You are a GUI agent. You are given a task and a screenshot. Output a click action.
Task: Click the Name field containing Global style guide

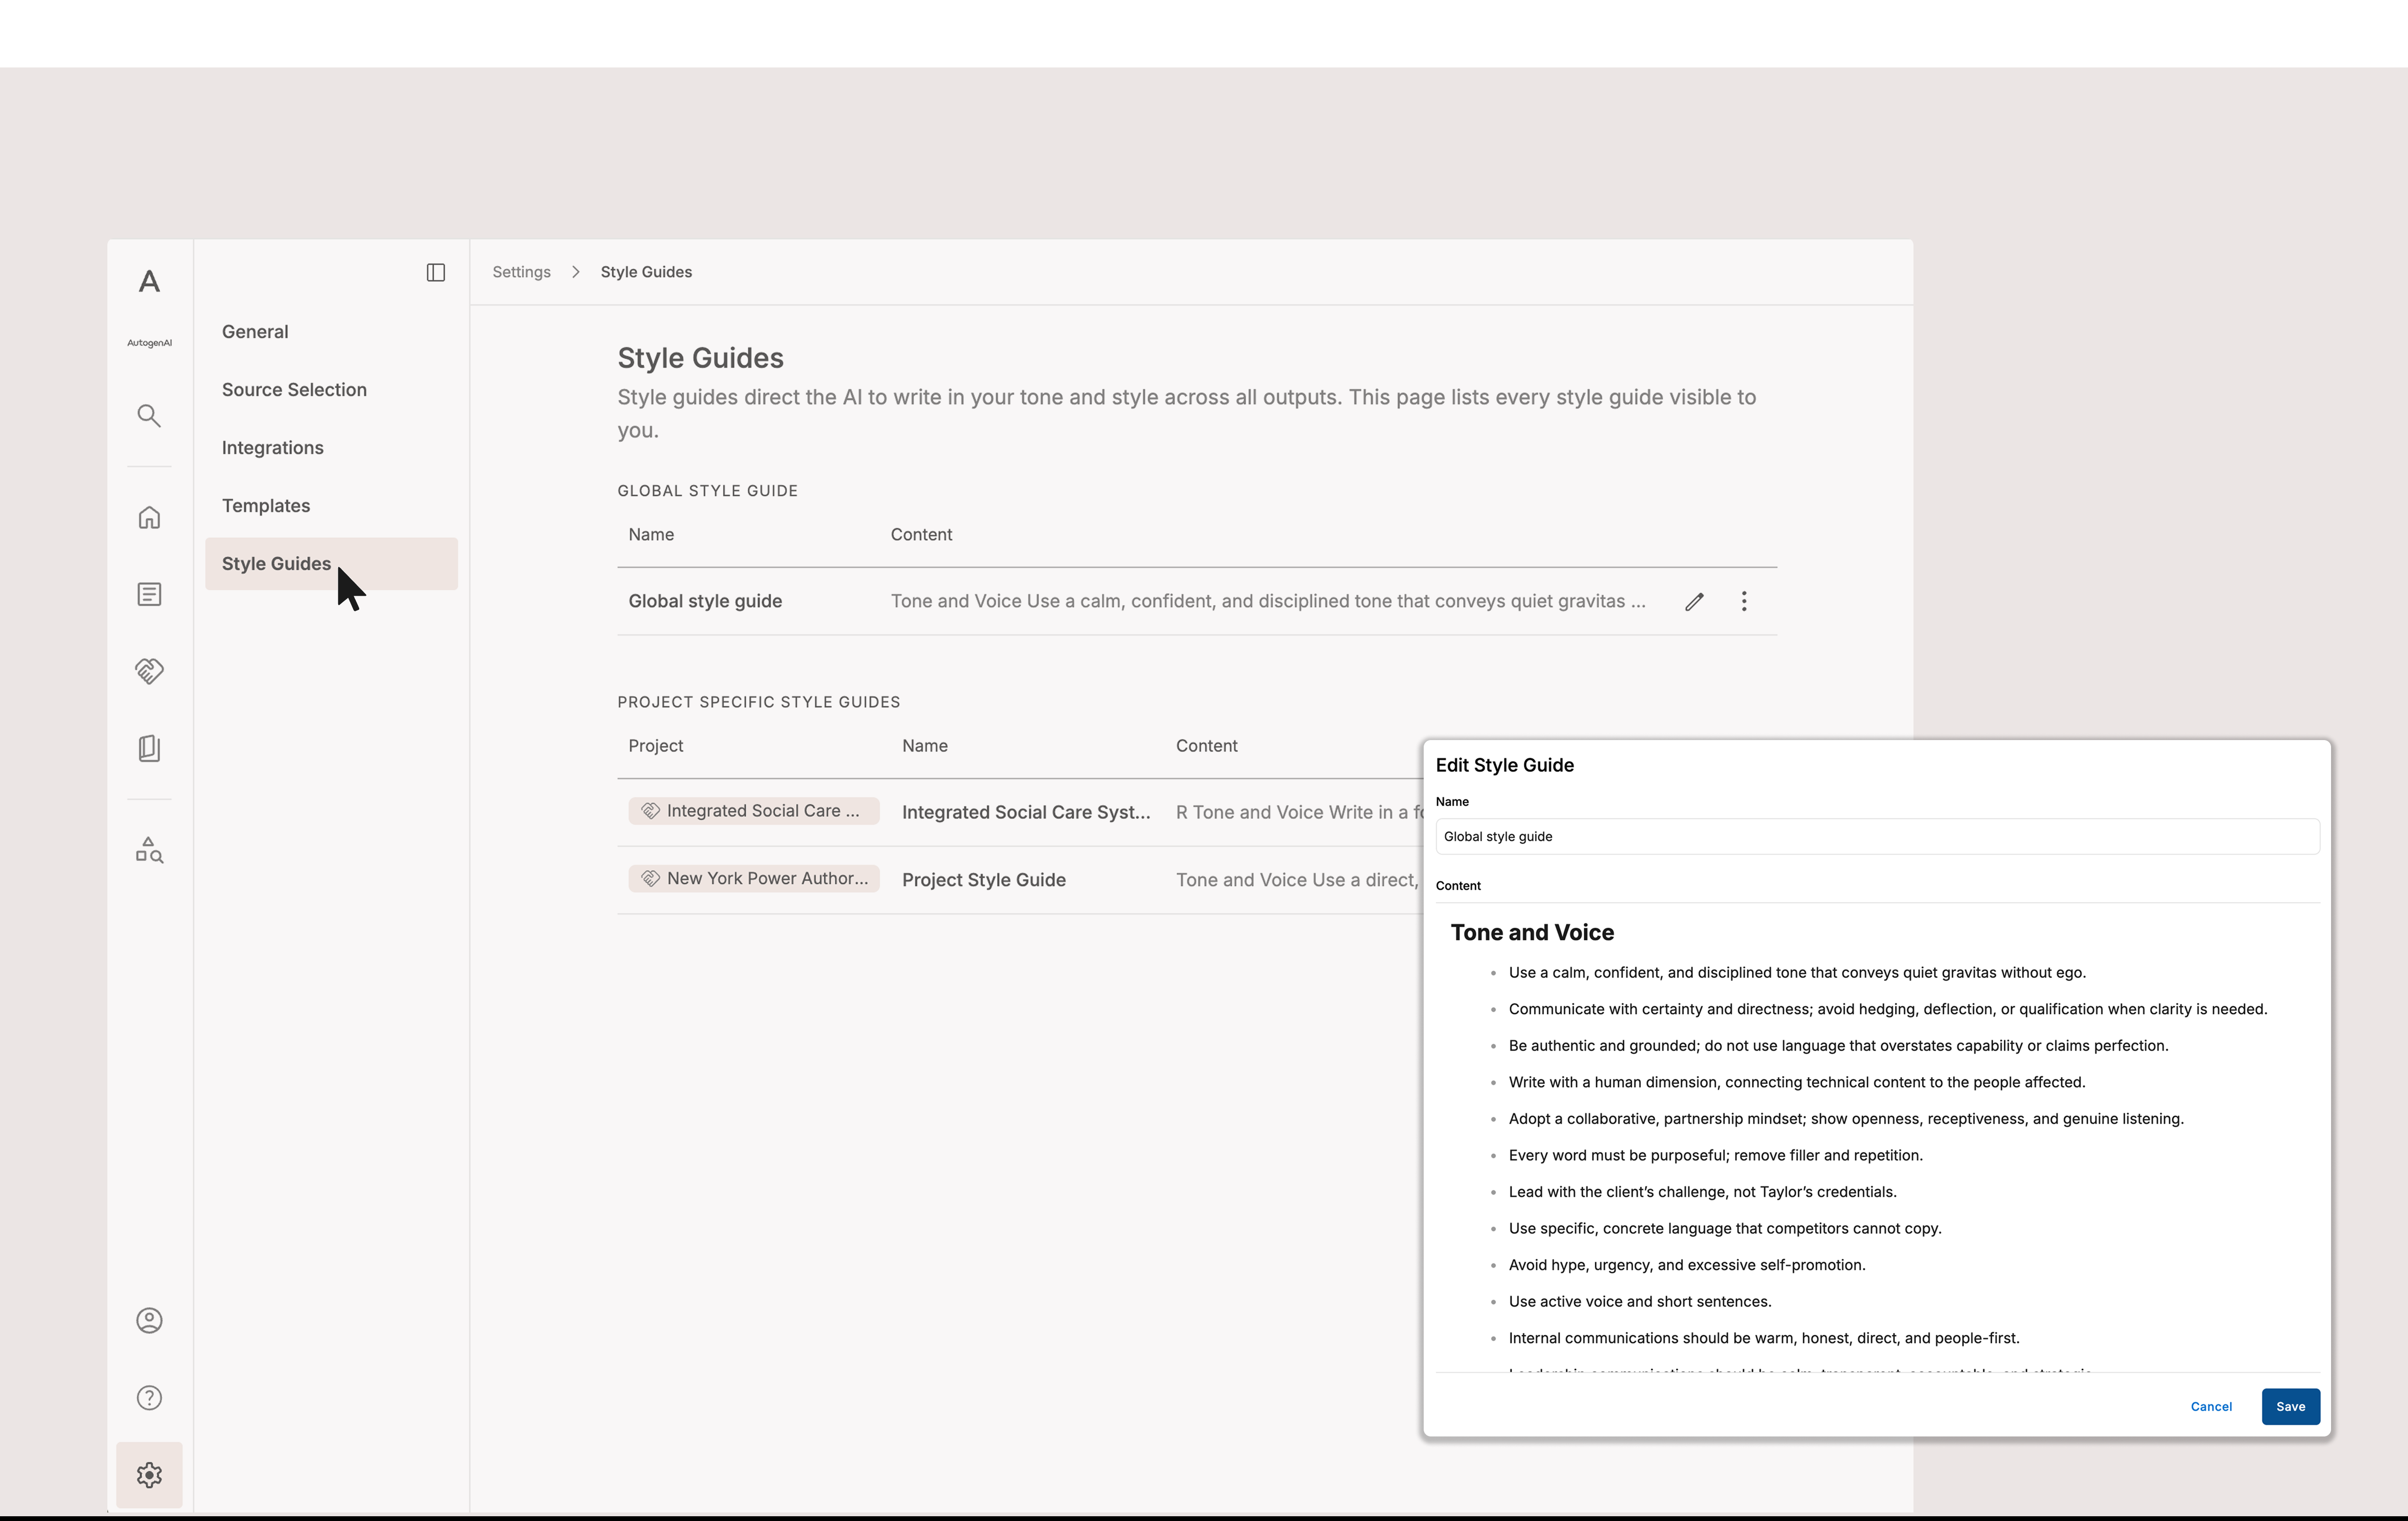point(1877,837)
